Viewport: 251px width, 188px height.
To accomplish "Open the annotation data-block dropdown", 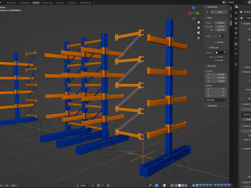I will click(208, 12).
